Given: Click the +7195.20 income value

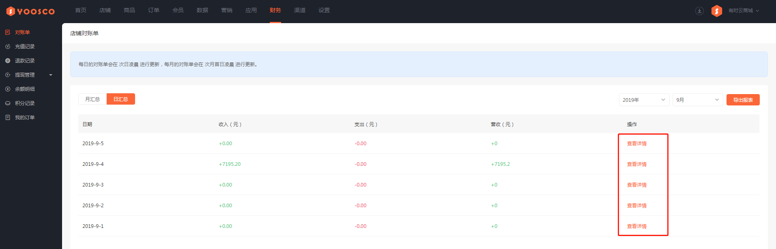Looking at the screenshot, I should 230,164.
